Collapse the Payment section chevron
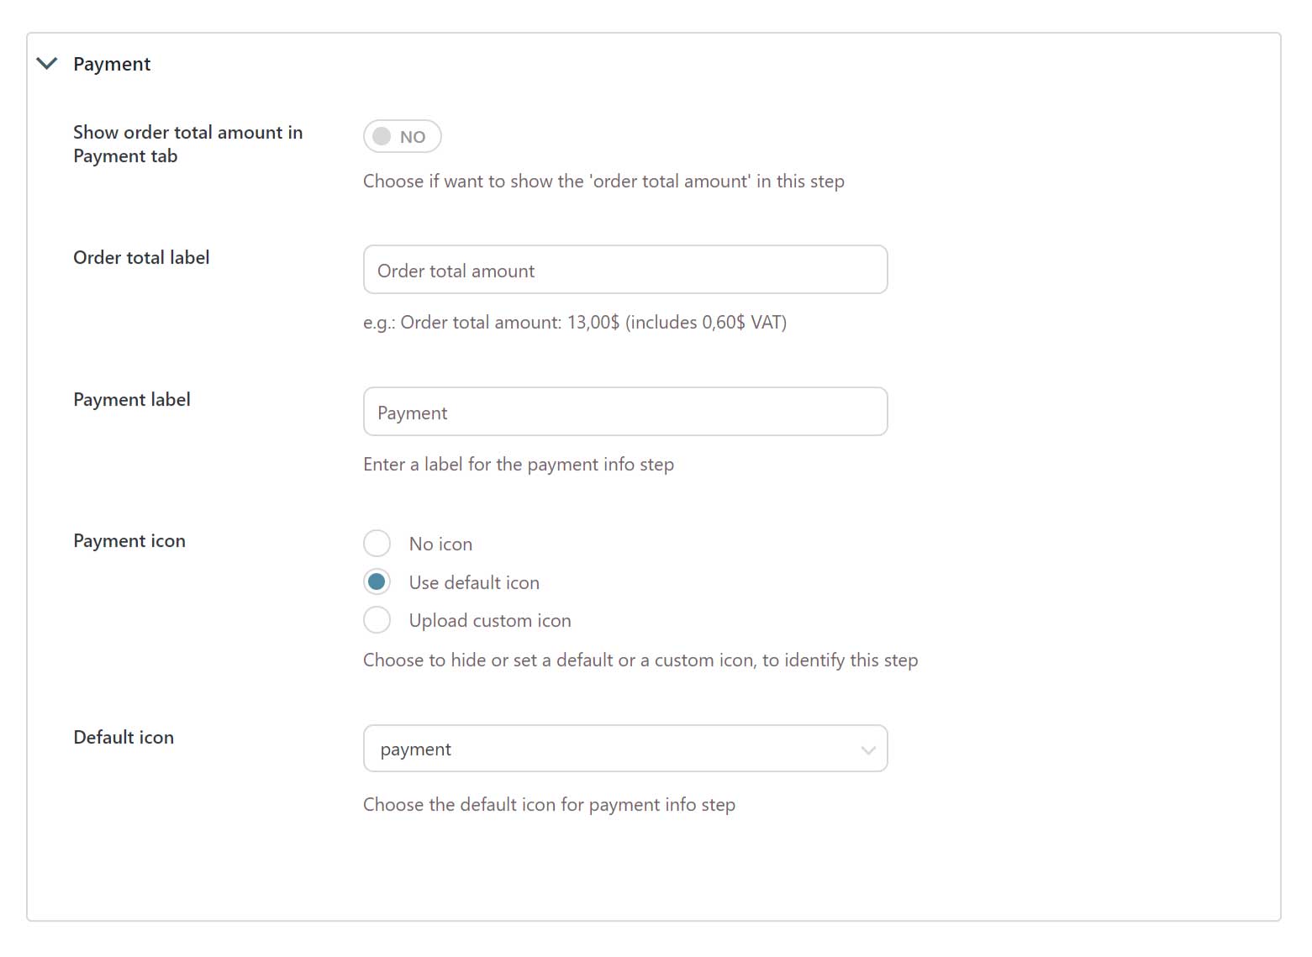1312x957 pixels. (47, 64)
